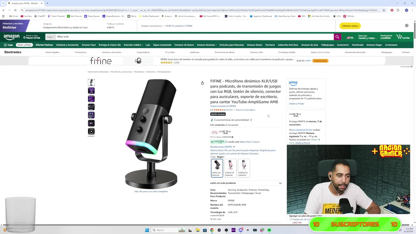Screen dimensions: 416x234
Task: Click the browser reload button
Action: pos(15,10)
